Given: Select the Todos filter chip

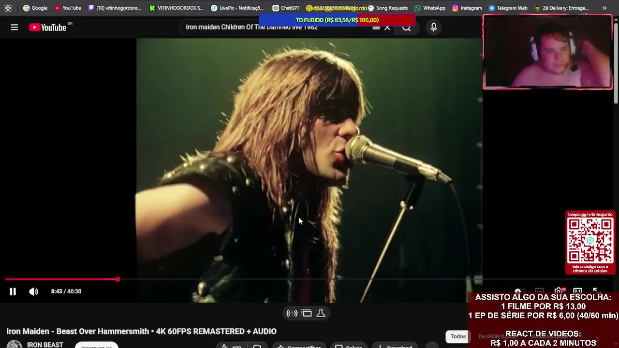Looking at the screenshot, I should (458, 336).
